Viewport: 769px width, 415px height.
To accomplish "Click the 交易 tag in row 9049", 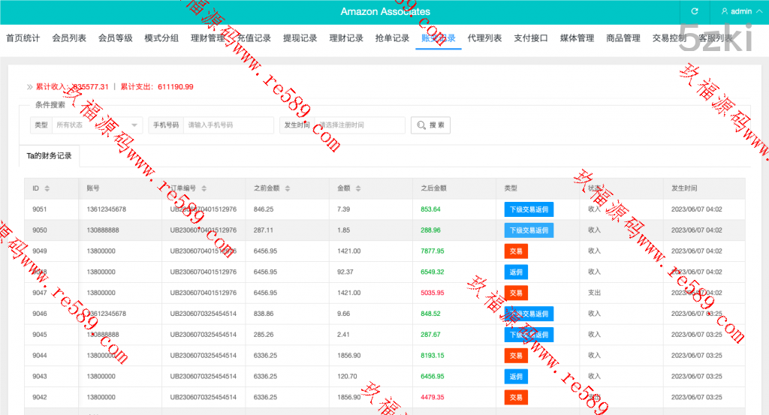I will [516, 251].
